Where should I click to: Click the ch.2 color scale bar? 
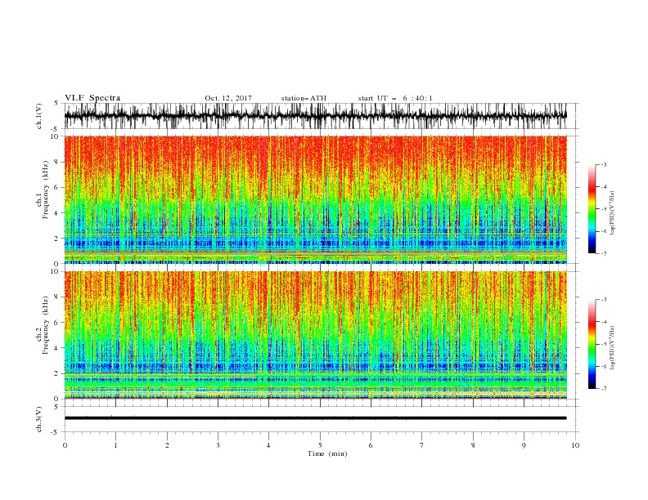(x=592, y=344)
